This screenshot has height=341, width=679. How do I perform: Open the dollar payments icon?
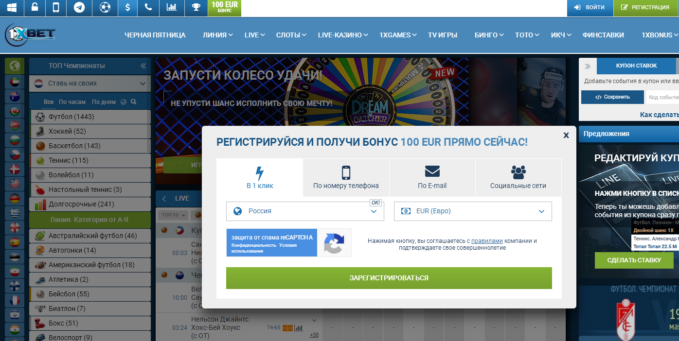coord(127,7)
